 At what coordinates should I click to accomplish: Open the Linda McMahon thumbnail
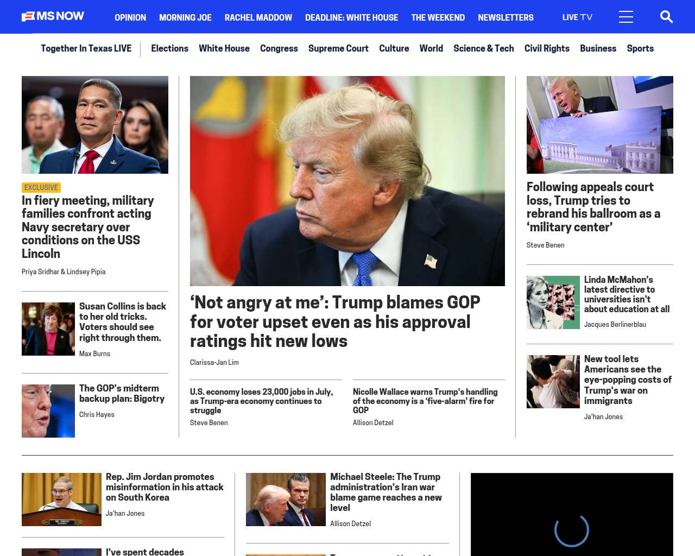(x=553, y=302)
